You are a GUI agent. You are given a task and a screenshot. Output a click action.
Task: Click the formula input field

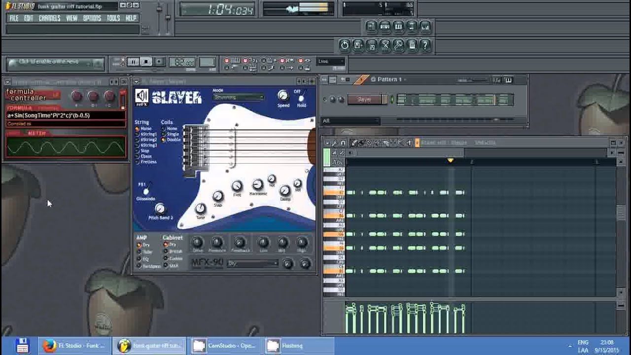tap(65, 115)
